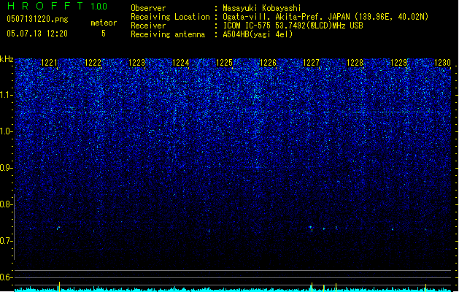The width and height of the screenshot is (459, 292).
Task: Click the meteor echo dot between 1224 and 1225
Action: [x=209, y=231]
